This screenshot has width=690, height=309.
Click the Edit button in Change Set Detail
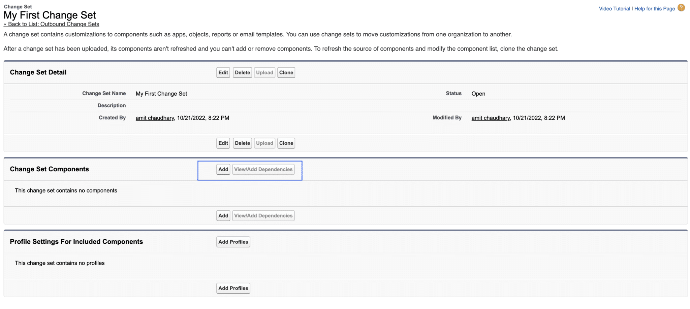223,72
